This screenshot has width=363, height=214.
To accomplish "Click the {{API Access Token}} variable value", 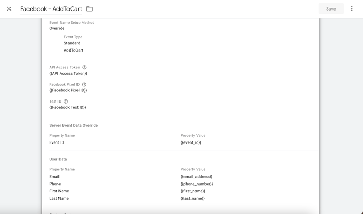I will [x=68, y=73].
